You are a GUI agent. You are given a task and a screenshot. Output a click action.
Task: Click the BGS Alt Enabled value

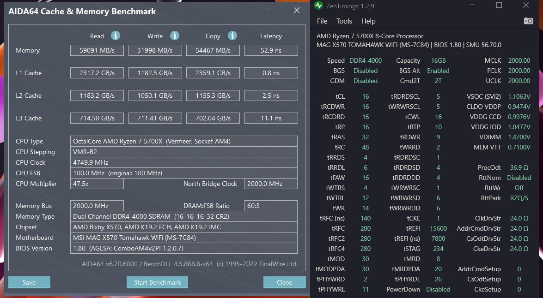coord(438,71)
